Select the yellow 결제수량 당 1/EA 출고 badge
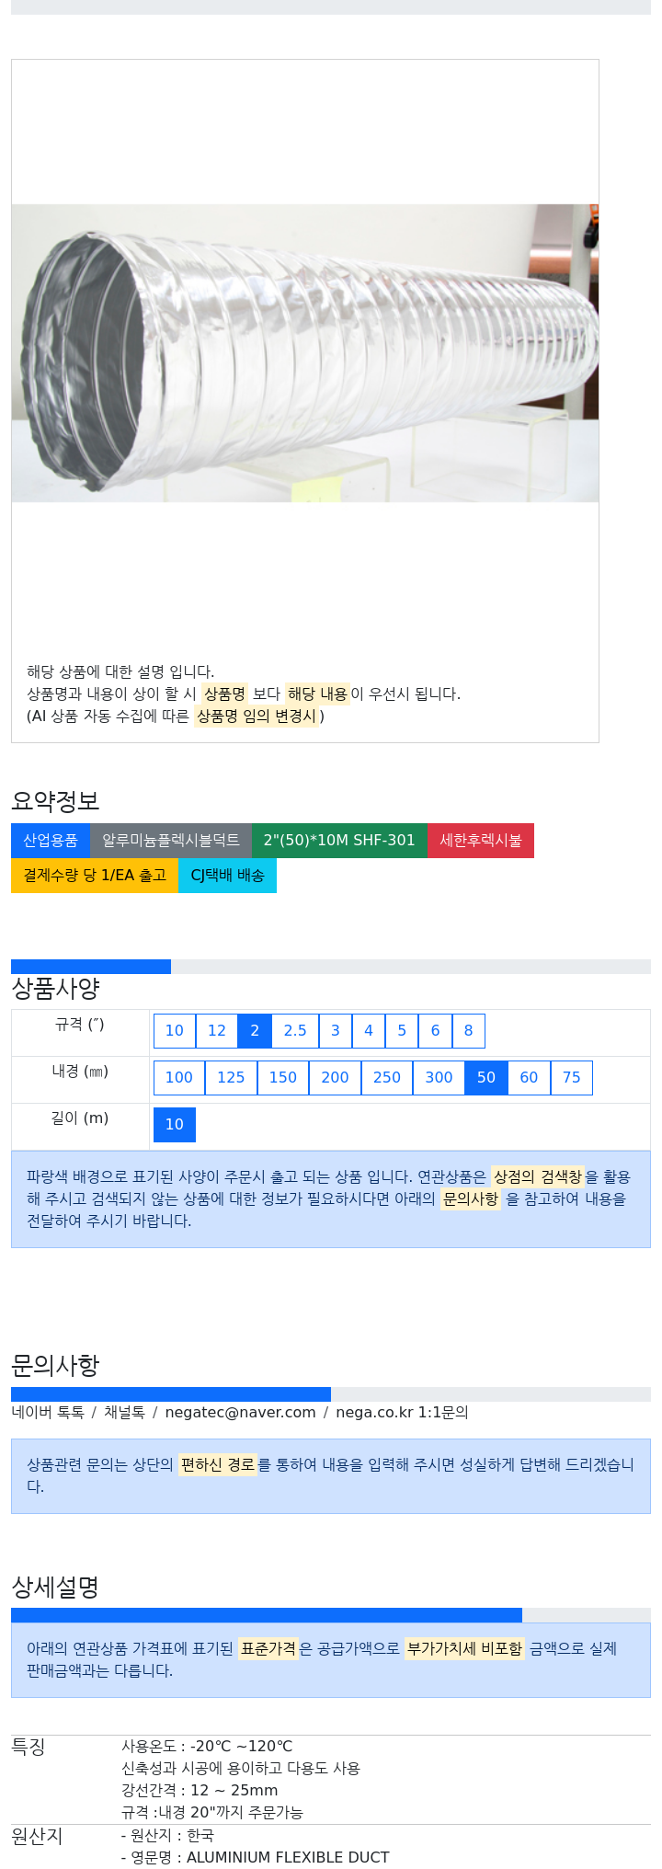 coord(95,876)
